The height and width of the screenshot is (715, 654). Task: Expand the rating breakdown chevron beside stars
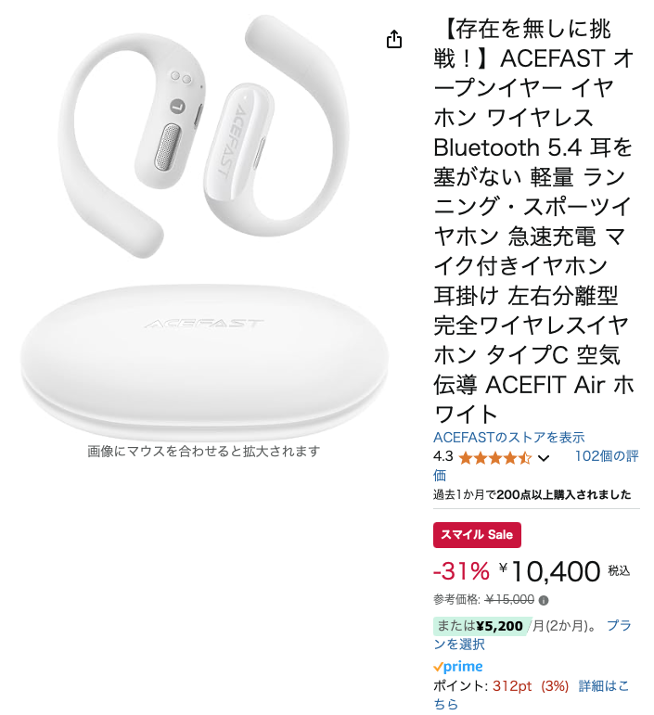tap(544, 458)
